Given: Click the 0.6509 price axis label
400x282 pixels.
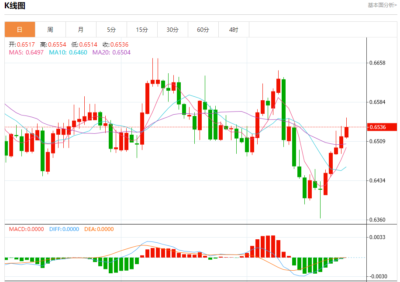Looking at the screenshot, I should pos(377,141).
